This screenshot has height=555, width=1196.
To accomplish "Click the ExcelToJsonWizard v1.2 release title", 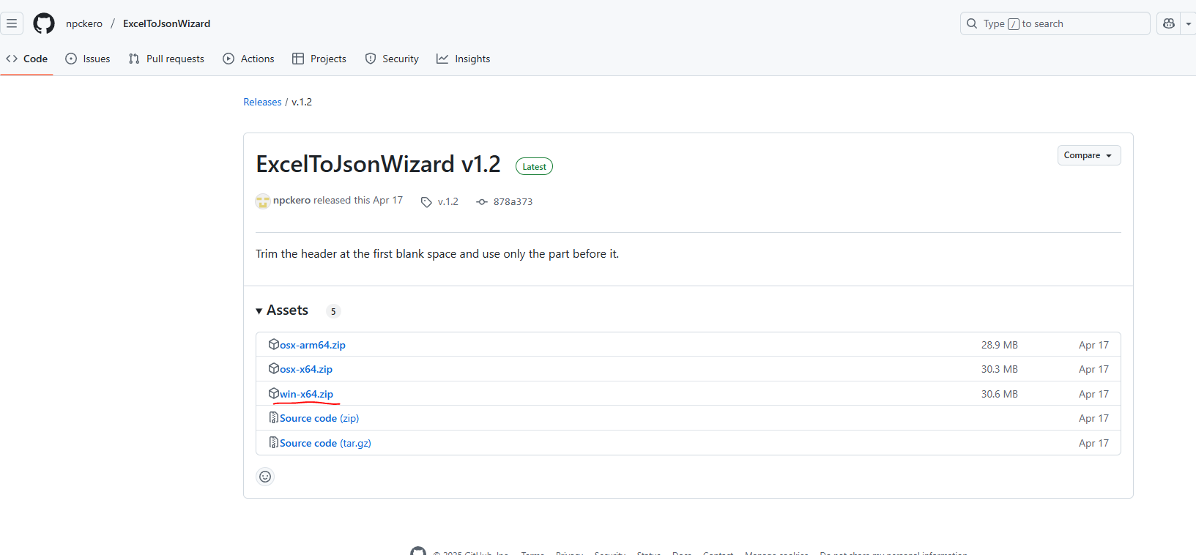I will 378,164.
